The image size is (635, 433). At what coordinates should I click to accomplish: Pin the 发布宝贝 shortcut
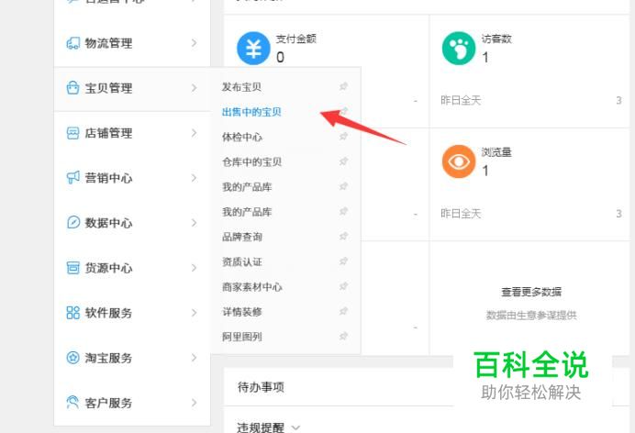[x=343, y=87]
